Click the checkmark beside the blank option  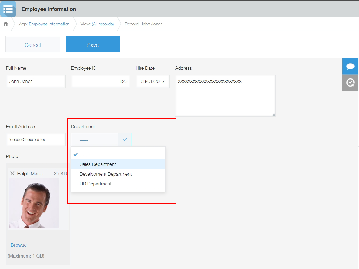click(76, 154)
